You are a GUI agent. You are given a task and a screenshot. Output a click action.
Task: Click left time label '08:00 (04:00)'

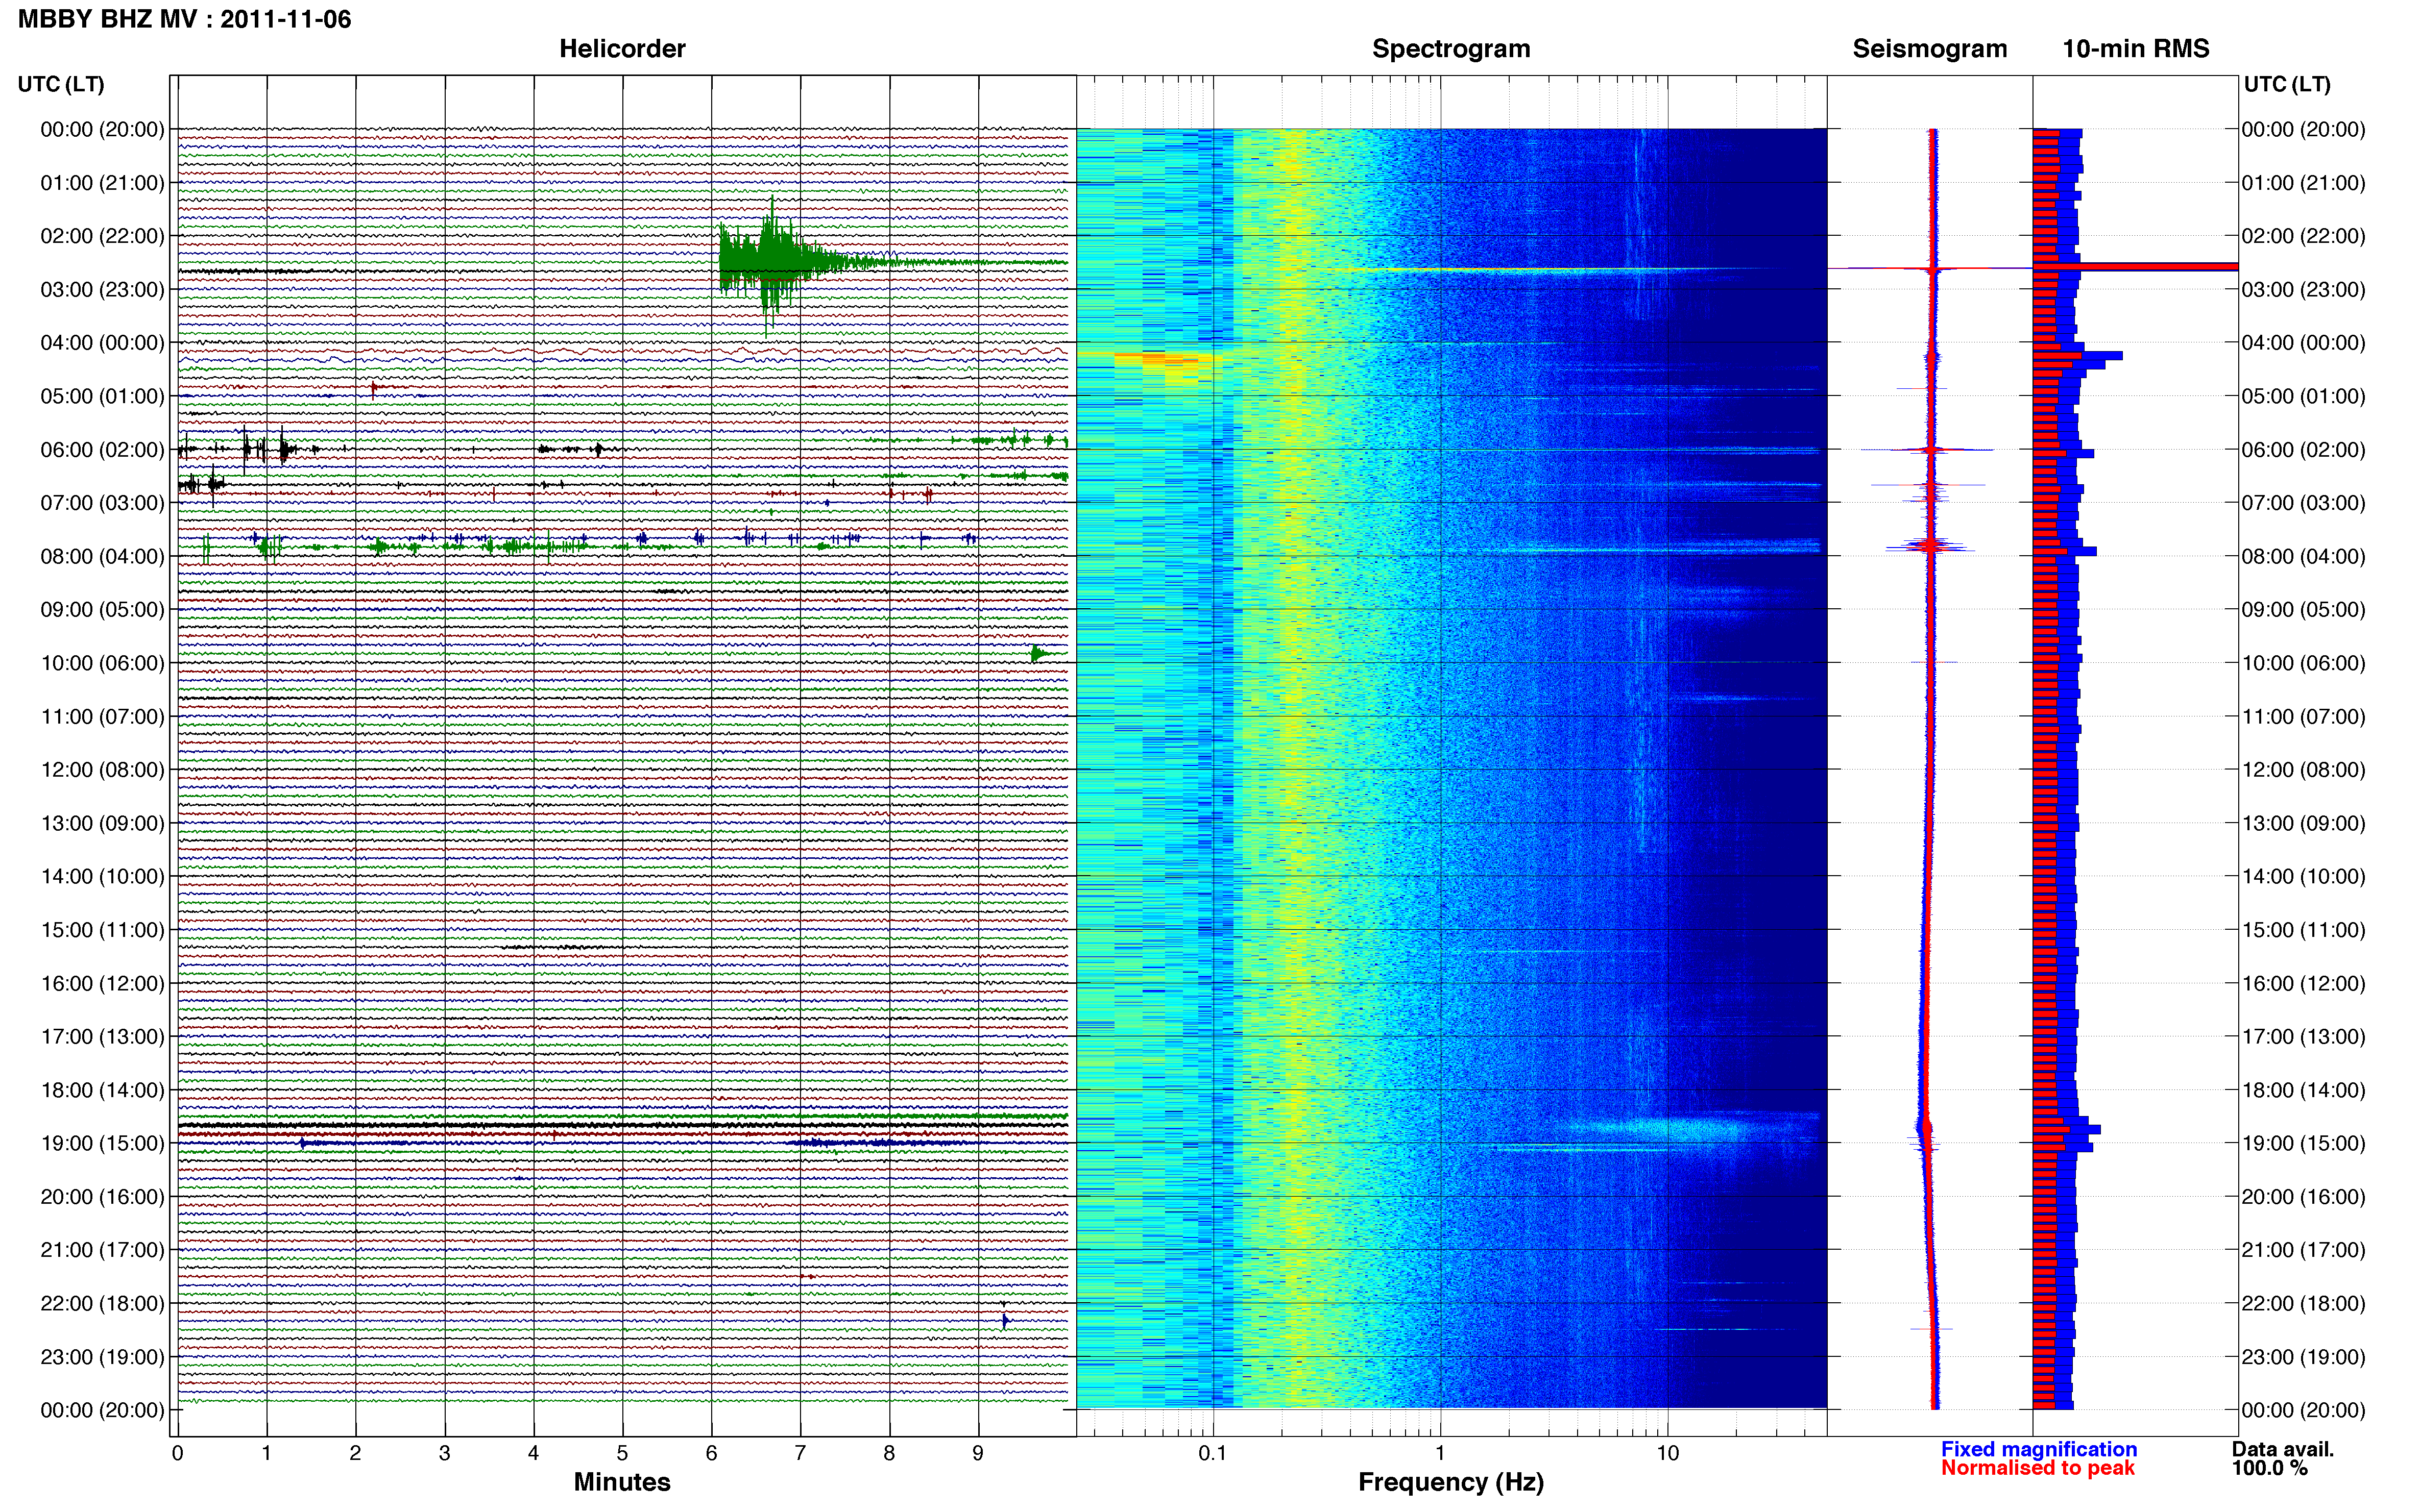point(102,556)
